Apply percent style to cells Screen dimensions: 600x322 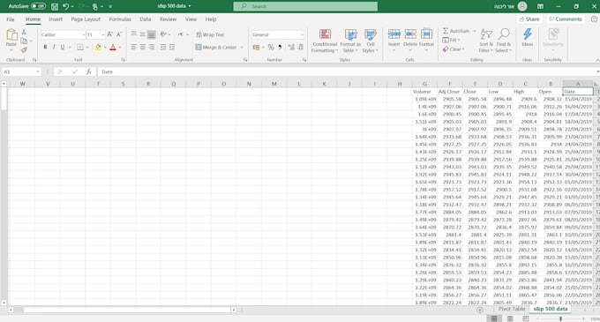point(271,47)
